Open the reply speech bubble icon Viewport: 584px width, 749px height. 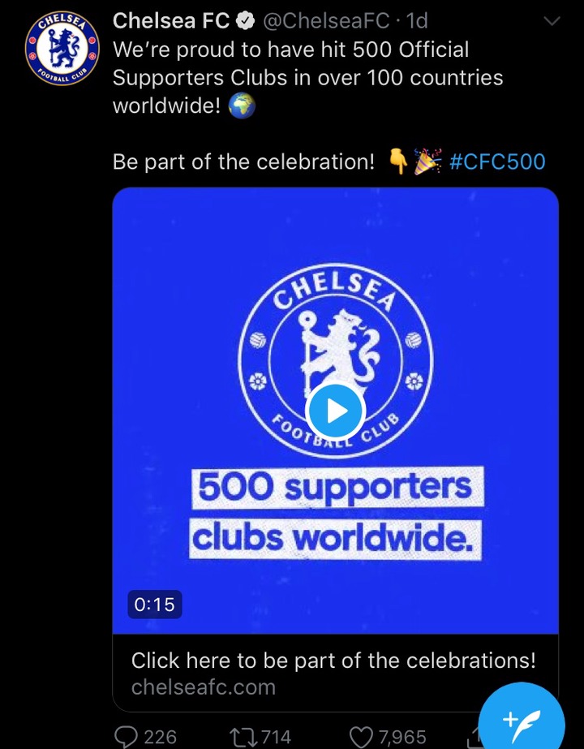click(127, 736)
